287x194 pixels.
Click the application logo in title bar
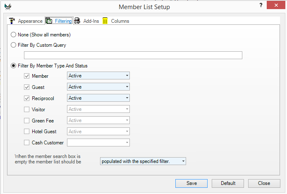(7, 7)
